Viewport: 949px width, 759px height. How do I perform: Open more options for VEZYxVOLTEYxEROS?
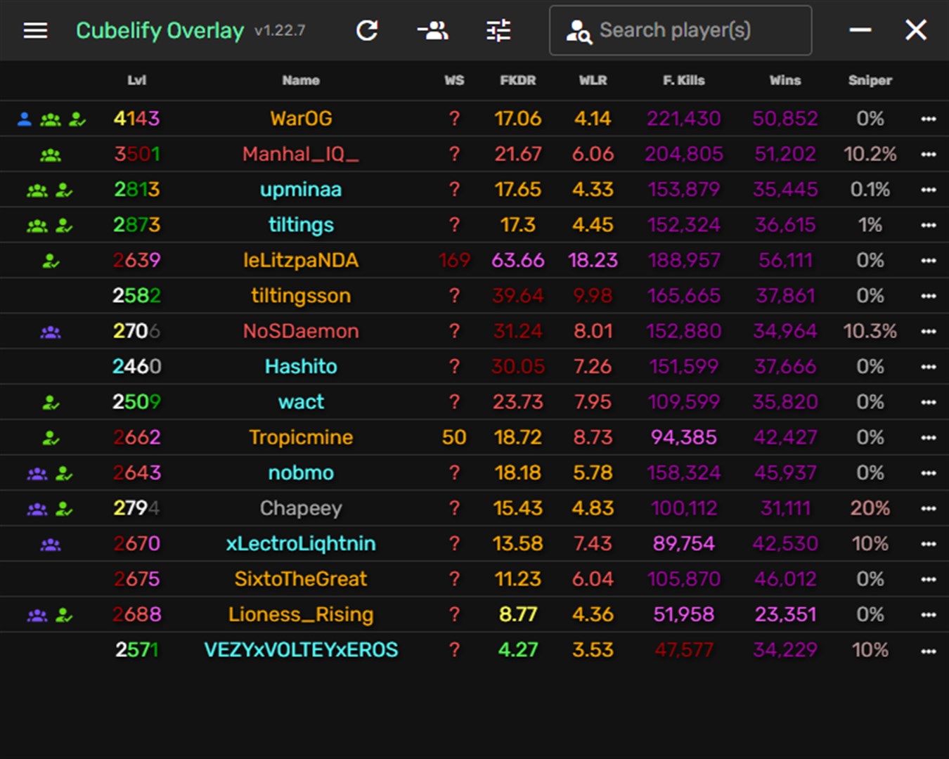pos(928,651)
